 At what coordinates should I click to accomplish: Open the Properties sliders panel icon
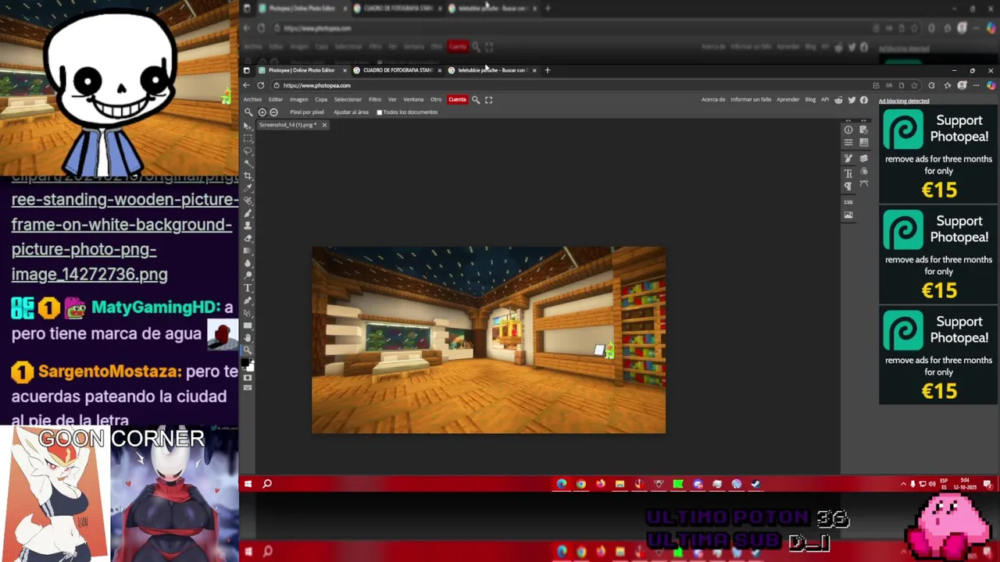pyautogui.click(x=848, y=142)
